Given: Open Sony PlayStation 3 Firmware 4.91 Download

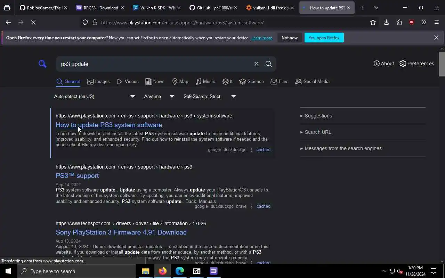Looking at the screenshot, I should pyautogui.click(x=121, y=232).
